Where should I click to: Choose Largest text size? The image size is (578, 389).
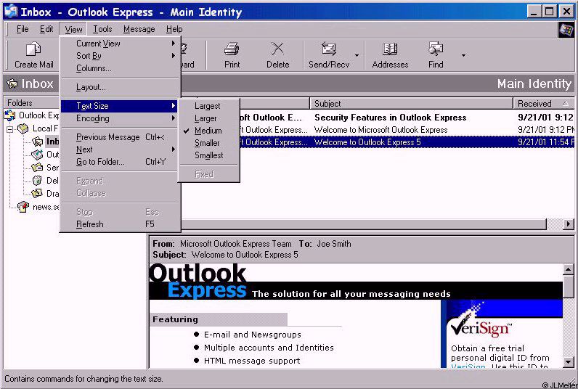pos(208,106)
